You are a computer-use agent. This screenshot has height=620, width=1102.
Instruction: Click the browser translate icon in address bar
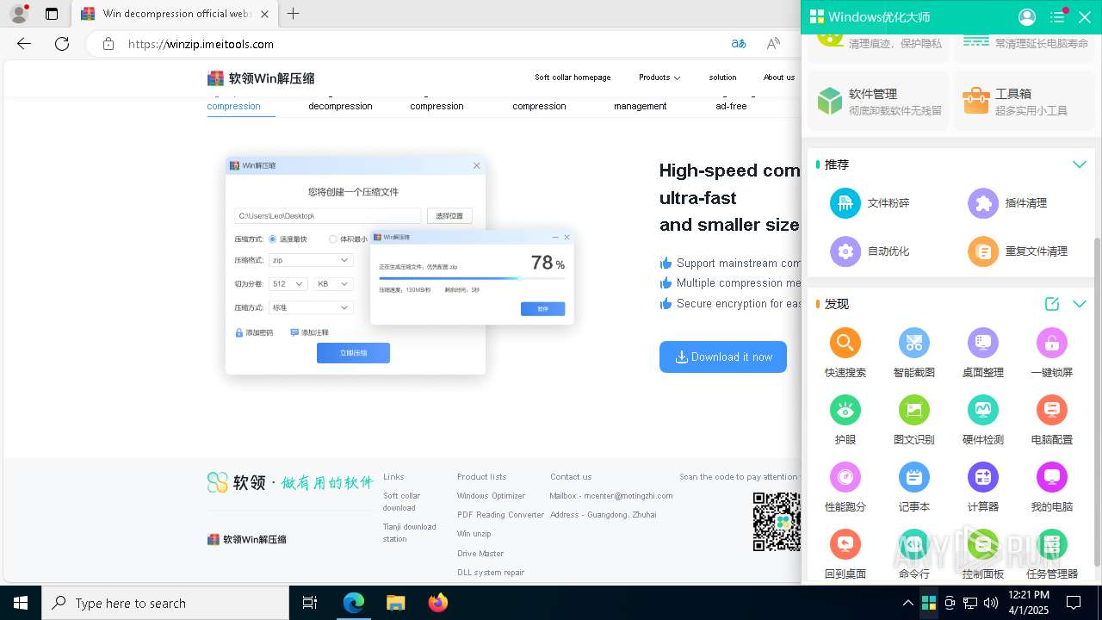coord(739,44)
